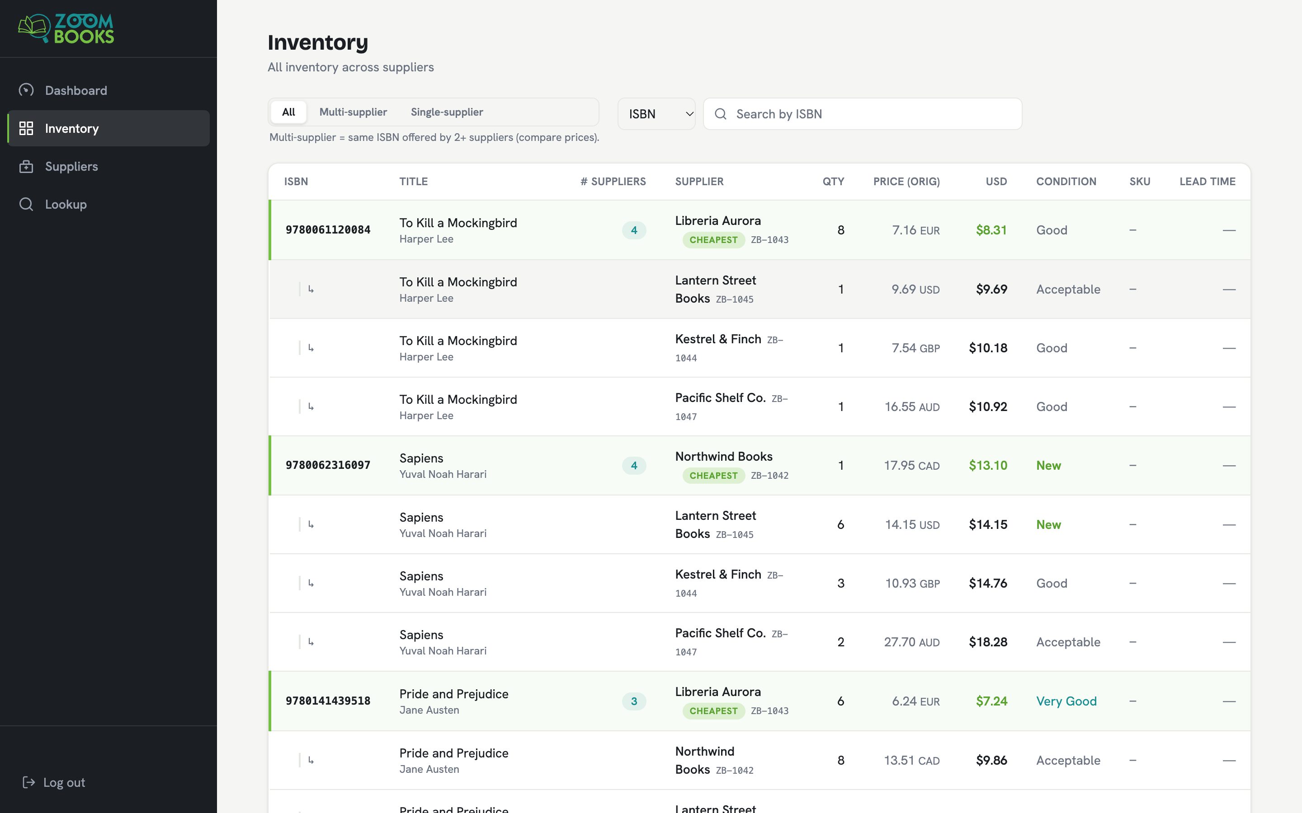Click the $8.31 USD price
The image size is (1302, 813).
point(991,230)
